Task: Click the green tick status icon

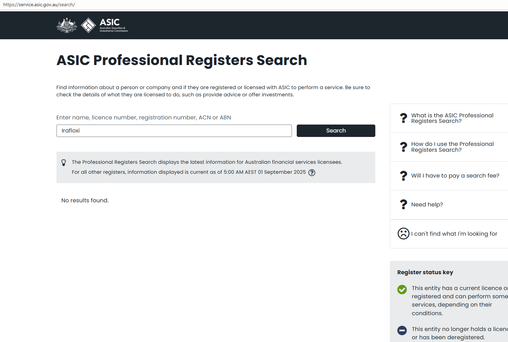Action: [x=402, y=289]
